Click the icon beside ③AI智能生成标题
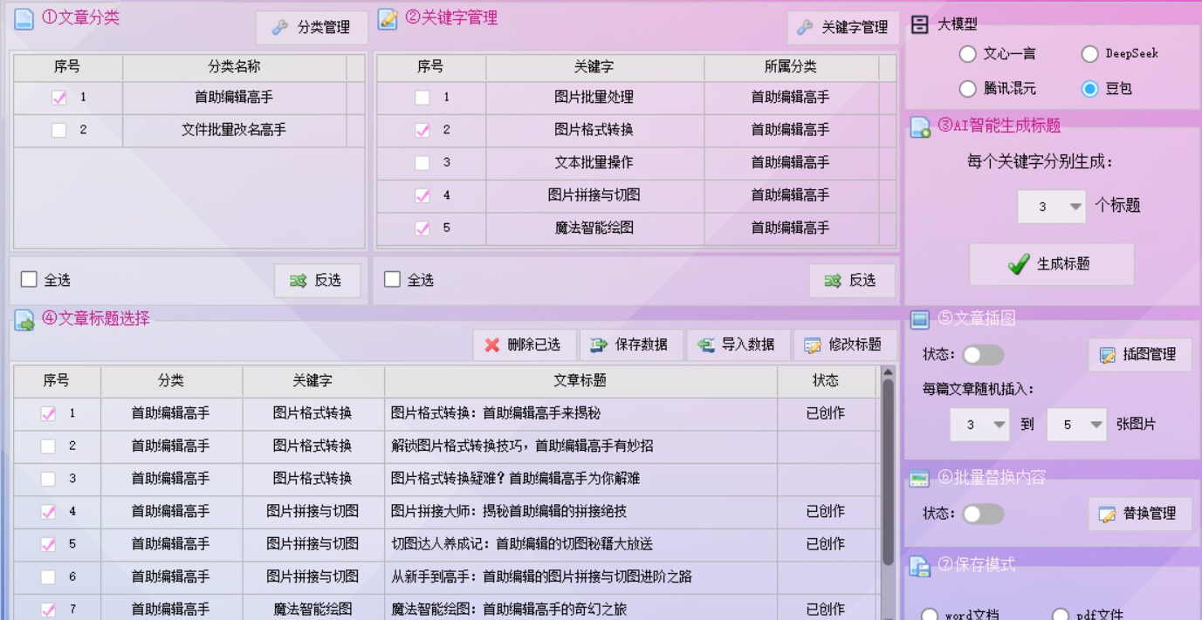This screenshot has width=1202, height=620. click(920, 128)
